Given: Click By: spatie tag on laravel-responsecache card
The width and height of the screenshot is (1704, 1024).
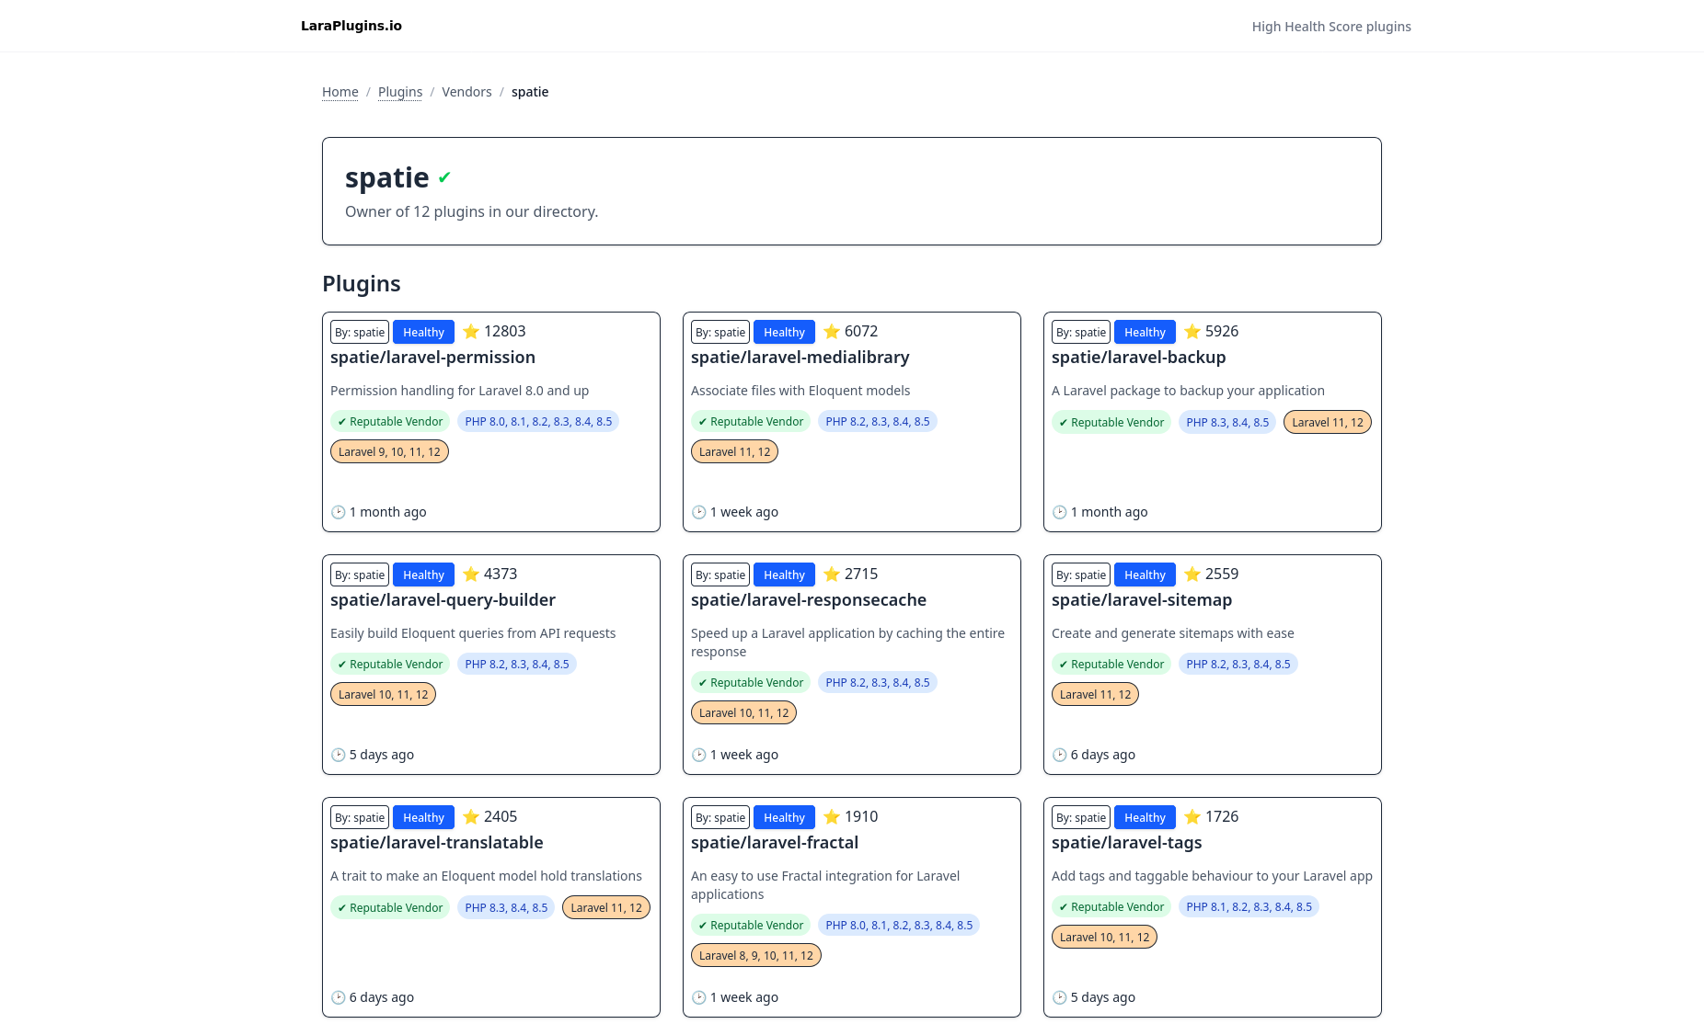Looking at the screenshot, I should (720, 575).
